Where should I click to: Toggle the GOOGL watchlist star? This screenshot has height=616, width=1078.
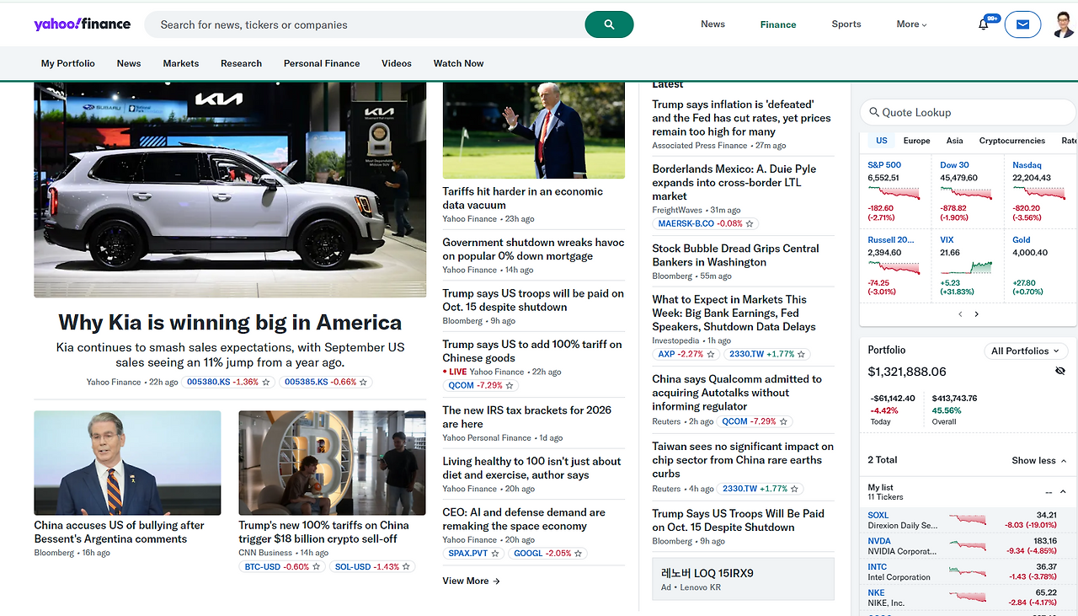(x=579, y=554)
